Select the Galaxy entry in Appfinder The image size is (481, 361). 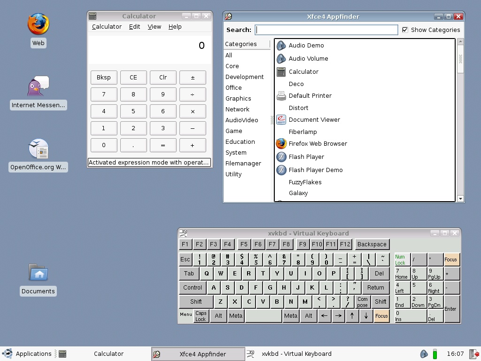click(298, 193)
